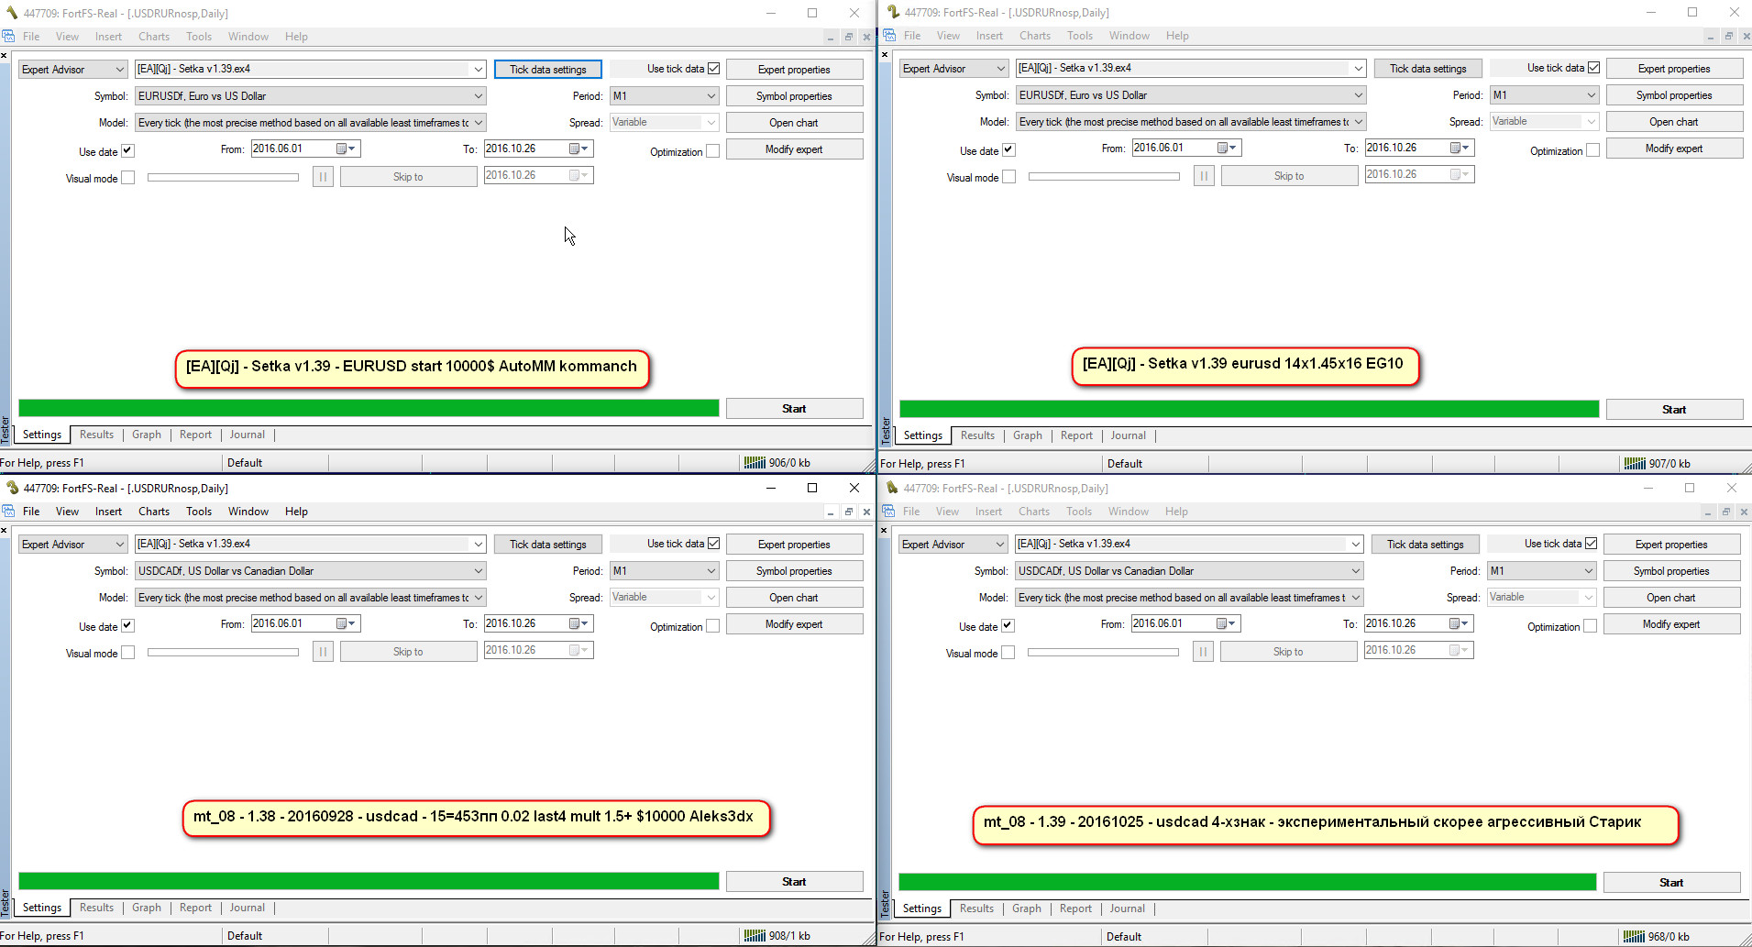This screenshot has width=1752, height=947.
Task: Restore inner chart window in bottom-left MDI controls
Action: tap(848, 512)
